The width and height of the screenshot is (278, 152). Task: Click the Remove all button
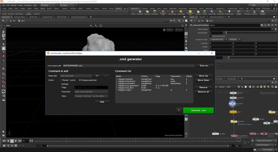[x=203, y=92]
